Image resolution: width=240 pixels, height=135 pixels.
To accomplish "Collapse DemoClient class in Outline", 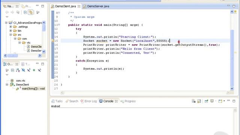I will (7, 84).
